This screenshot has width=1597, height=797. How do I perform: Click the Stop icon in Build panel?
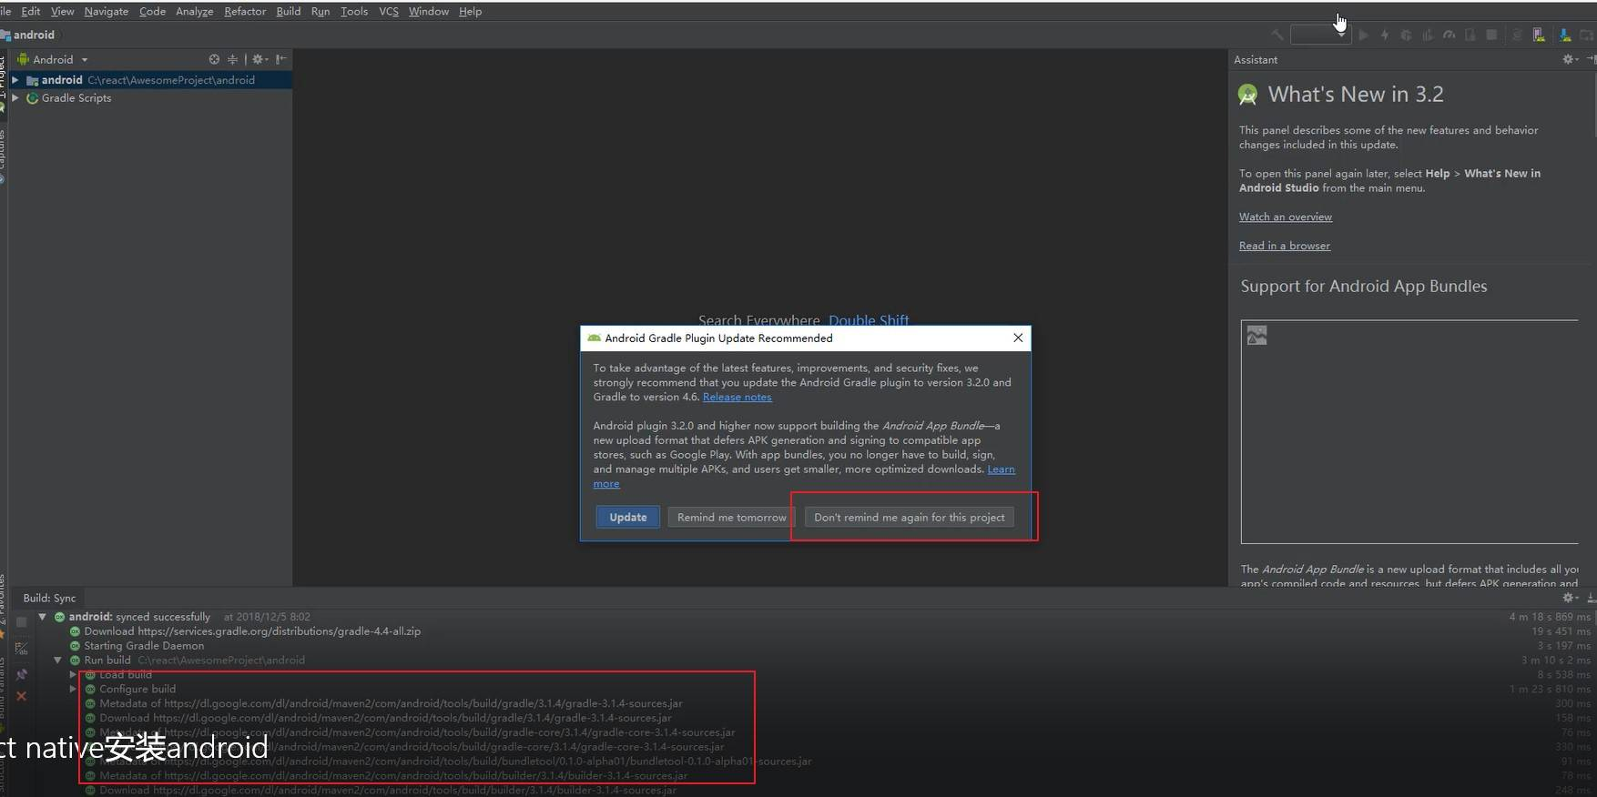pyautogui.click(x=21, y=622)
